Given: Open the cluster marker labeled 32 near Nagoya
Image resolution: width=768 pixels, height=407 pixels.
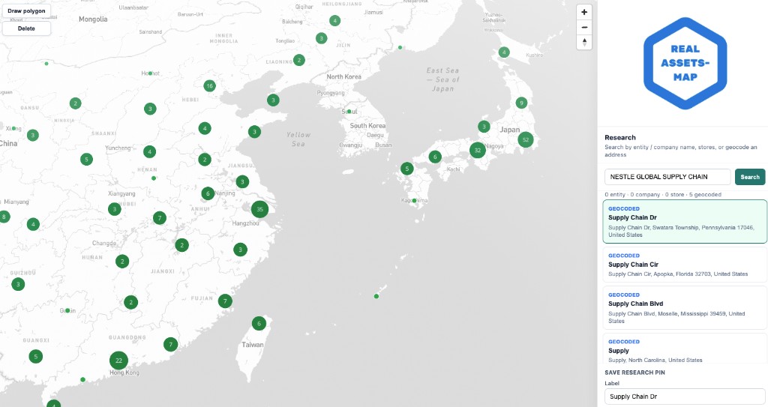Looking at the screenshot, I should [478, 150].
